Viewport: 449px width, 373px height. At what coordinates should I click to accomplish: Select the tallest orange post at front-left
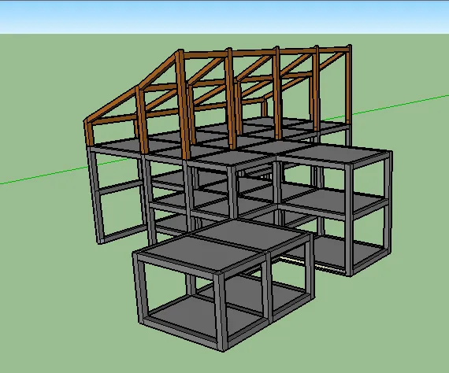pyautogui.click(x=184, y=105)
